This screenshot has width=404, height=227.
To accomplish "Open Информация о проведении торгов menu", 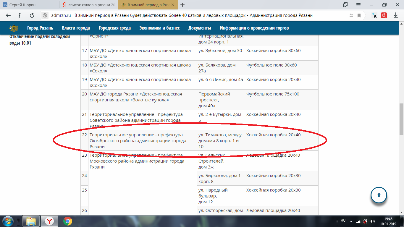I will pos(254,28).
